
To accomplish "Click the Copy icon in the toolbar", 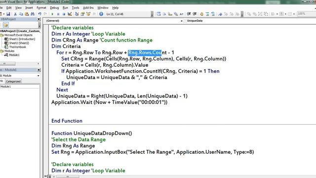I will 21,14.
